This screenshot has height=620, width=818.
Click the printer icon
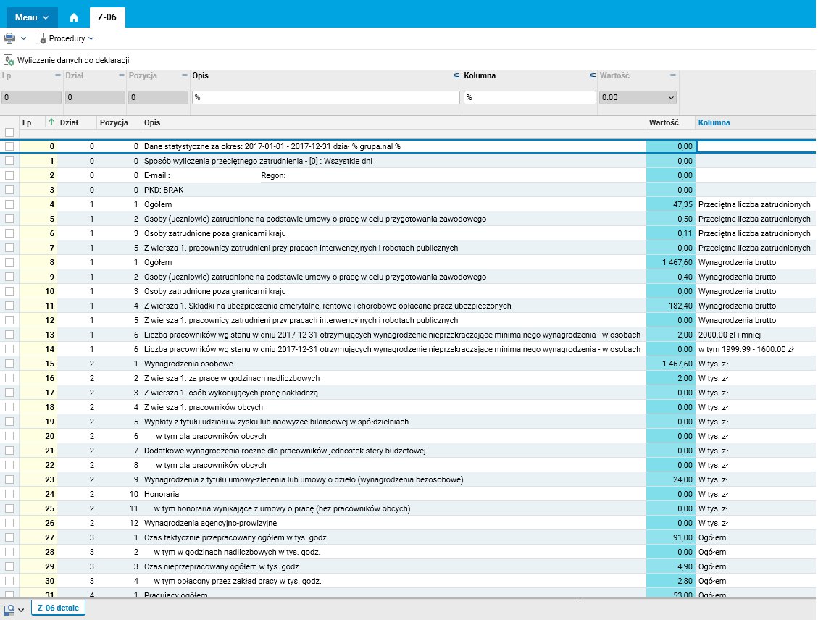[x=9, y=38]
